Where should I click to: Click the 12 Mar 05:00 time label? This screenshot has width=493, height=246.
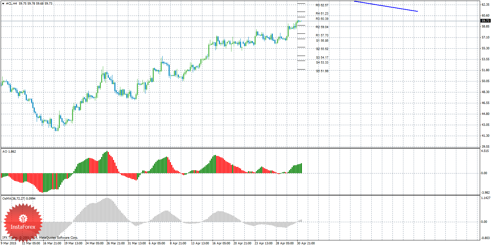(30, 243)
